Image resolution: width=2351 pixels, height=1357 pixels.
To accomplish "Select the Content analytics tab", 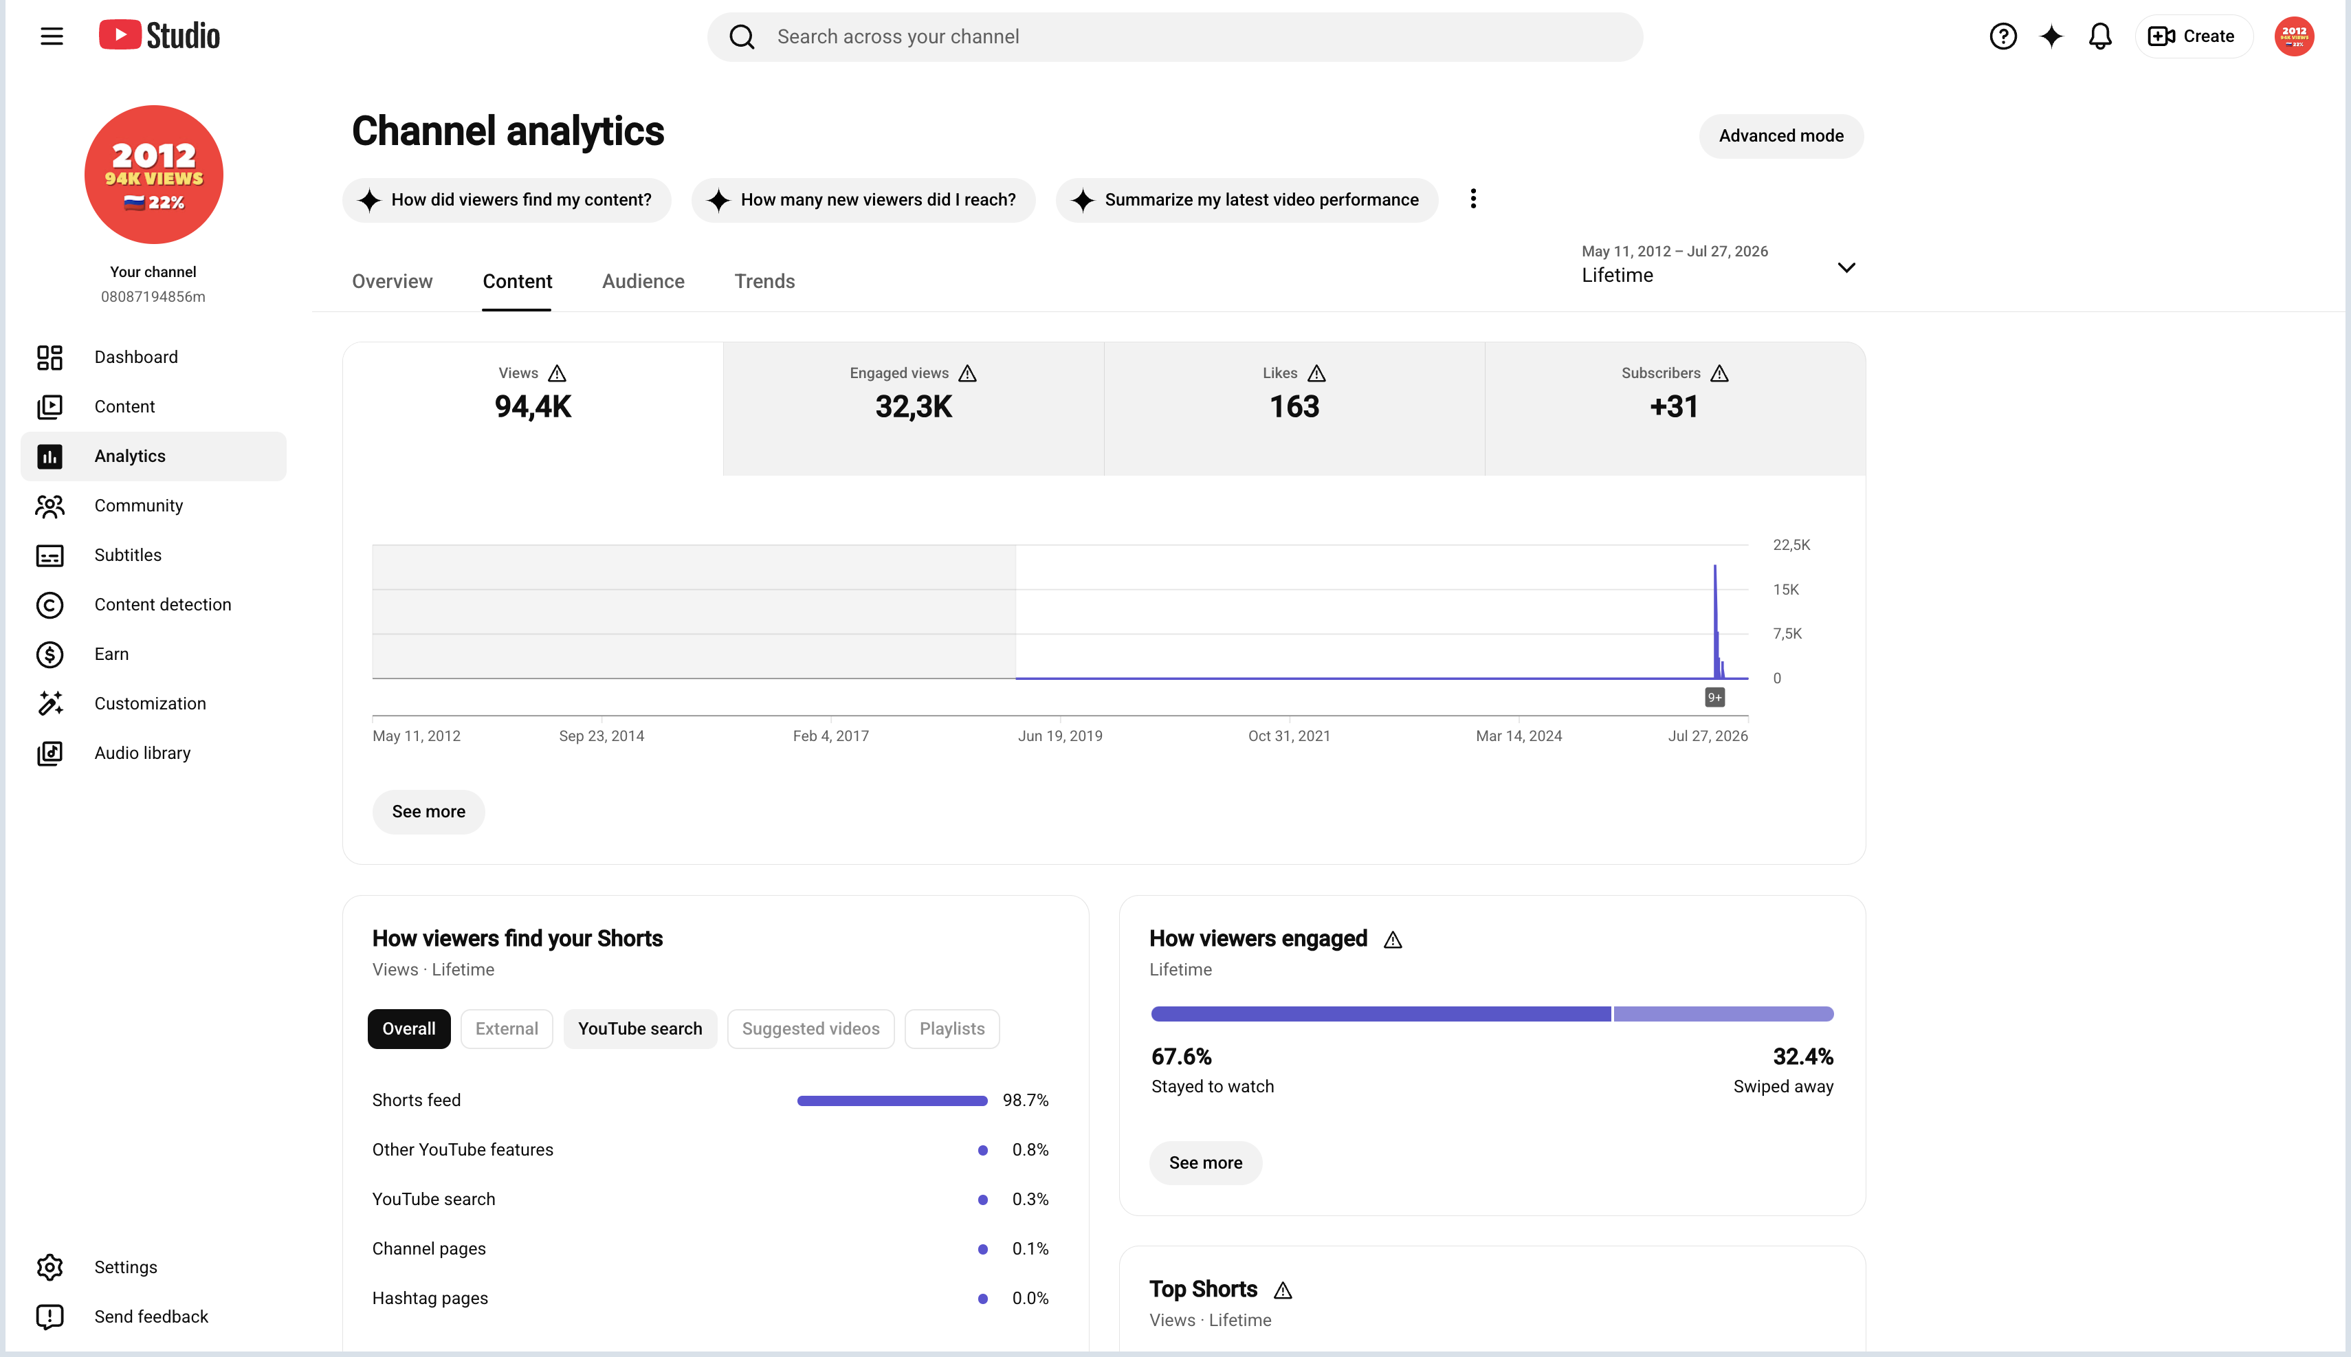I will click(517, 281).
